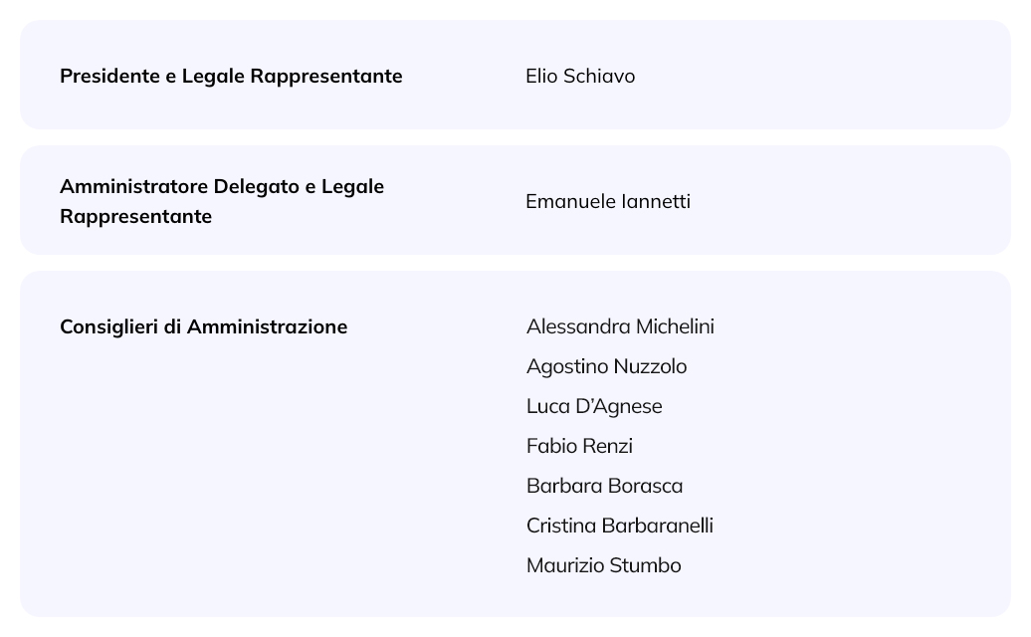Click the "Amministratore Delegato e Legale" heading line
Image resolution: width=1031 pixels, height=637 pixels.
pos(222,187)
